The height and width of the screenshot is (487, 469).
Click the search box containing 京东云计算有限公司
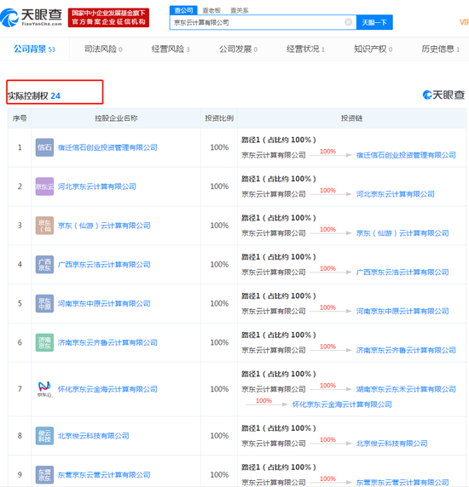(x=263, y=22)
